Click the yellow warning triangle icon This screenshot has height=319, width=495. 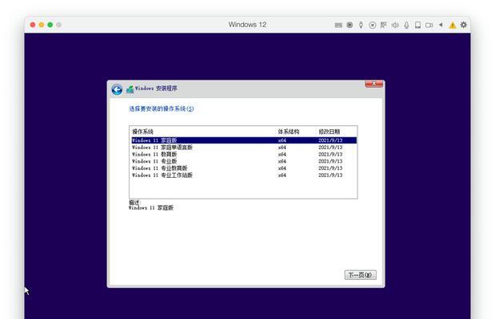453,26
